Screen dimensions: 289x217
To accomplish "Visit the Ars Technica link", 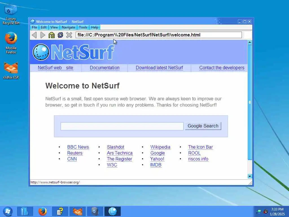I will [120, 153].
